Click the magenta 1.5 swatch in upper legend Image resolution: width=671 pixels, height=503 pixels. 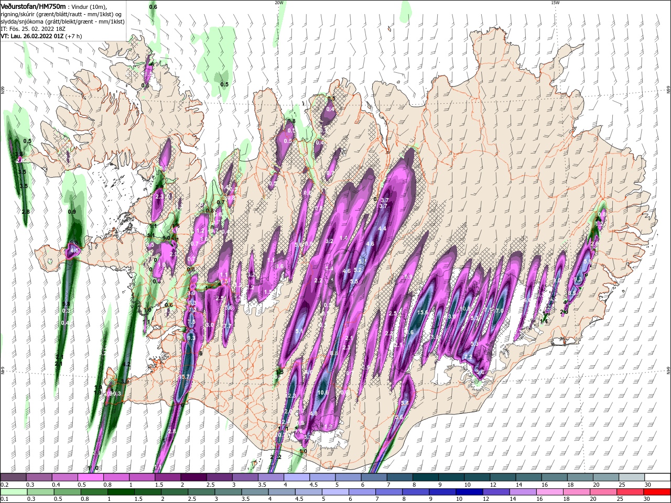pyautogui.click(x=168, y=477)
